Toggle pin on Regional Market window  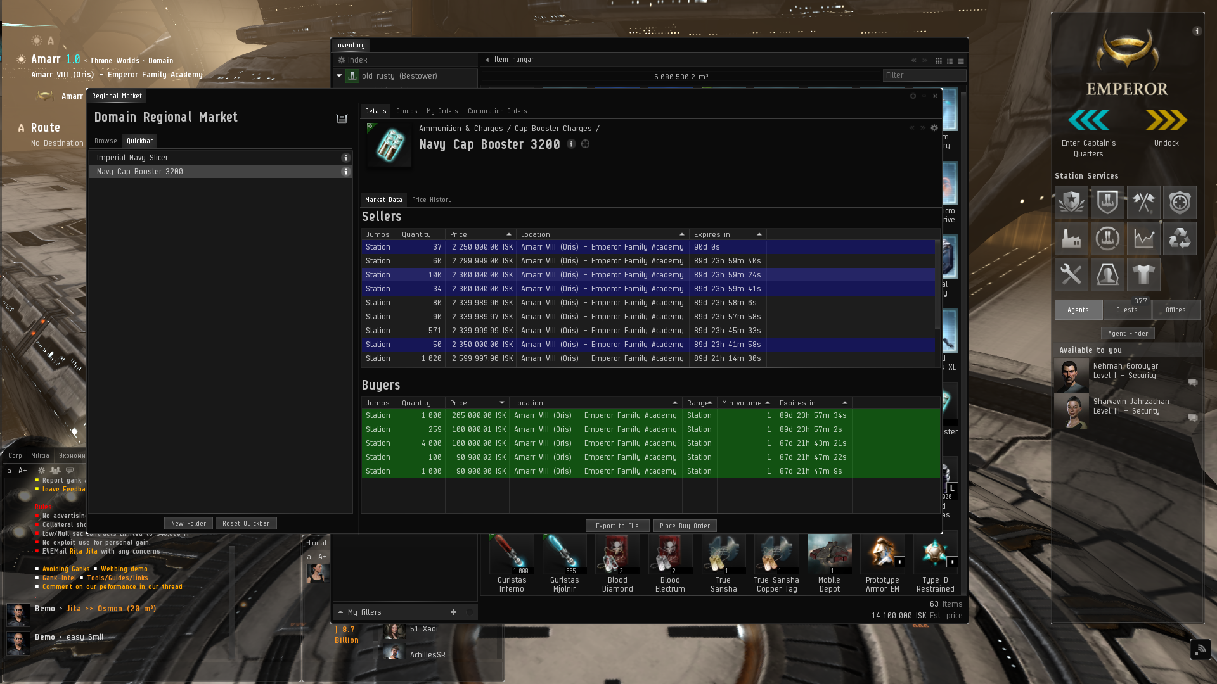(913, 96)
